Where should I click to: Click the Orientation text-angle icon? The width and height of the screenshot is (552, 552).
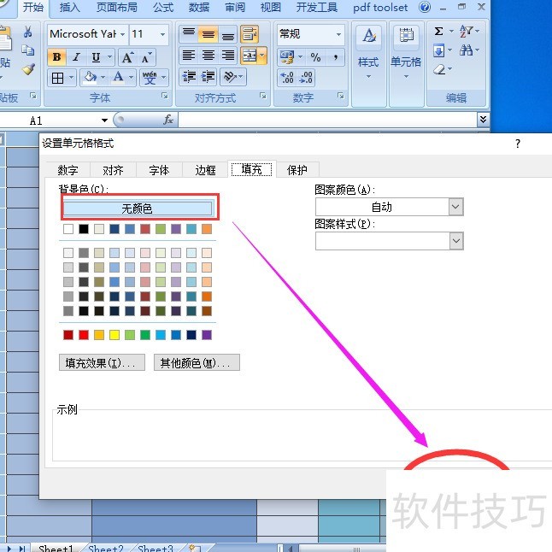pyautogui.click(x=230, y=77)
